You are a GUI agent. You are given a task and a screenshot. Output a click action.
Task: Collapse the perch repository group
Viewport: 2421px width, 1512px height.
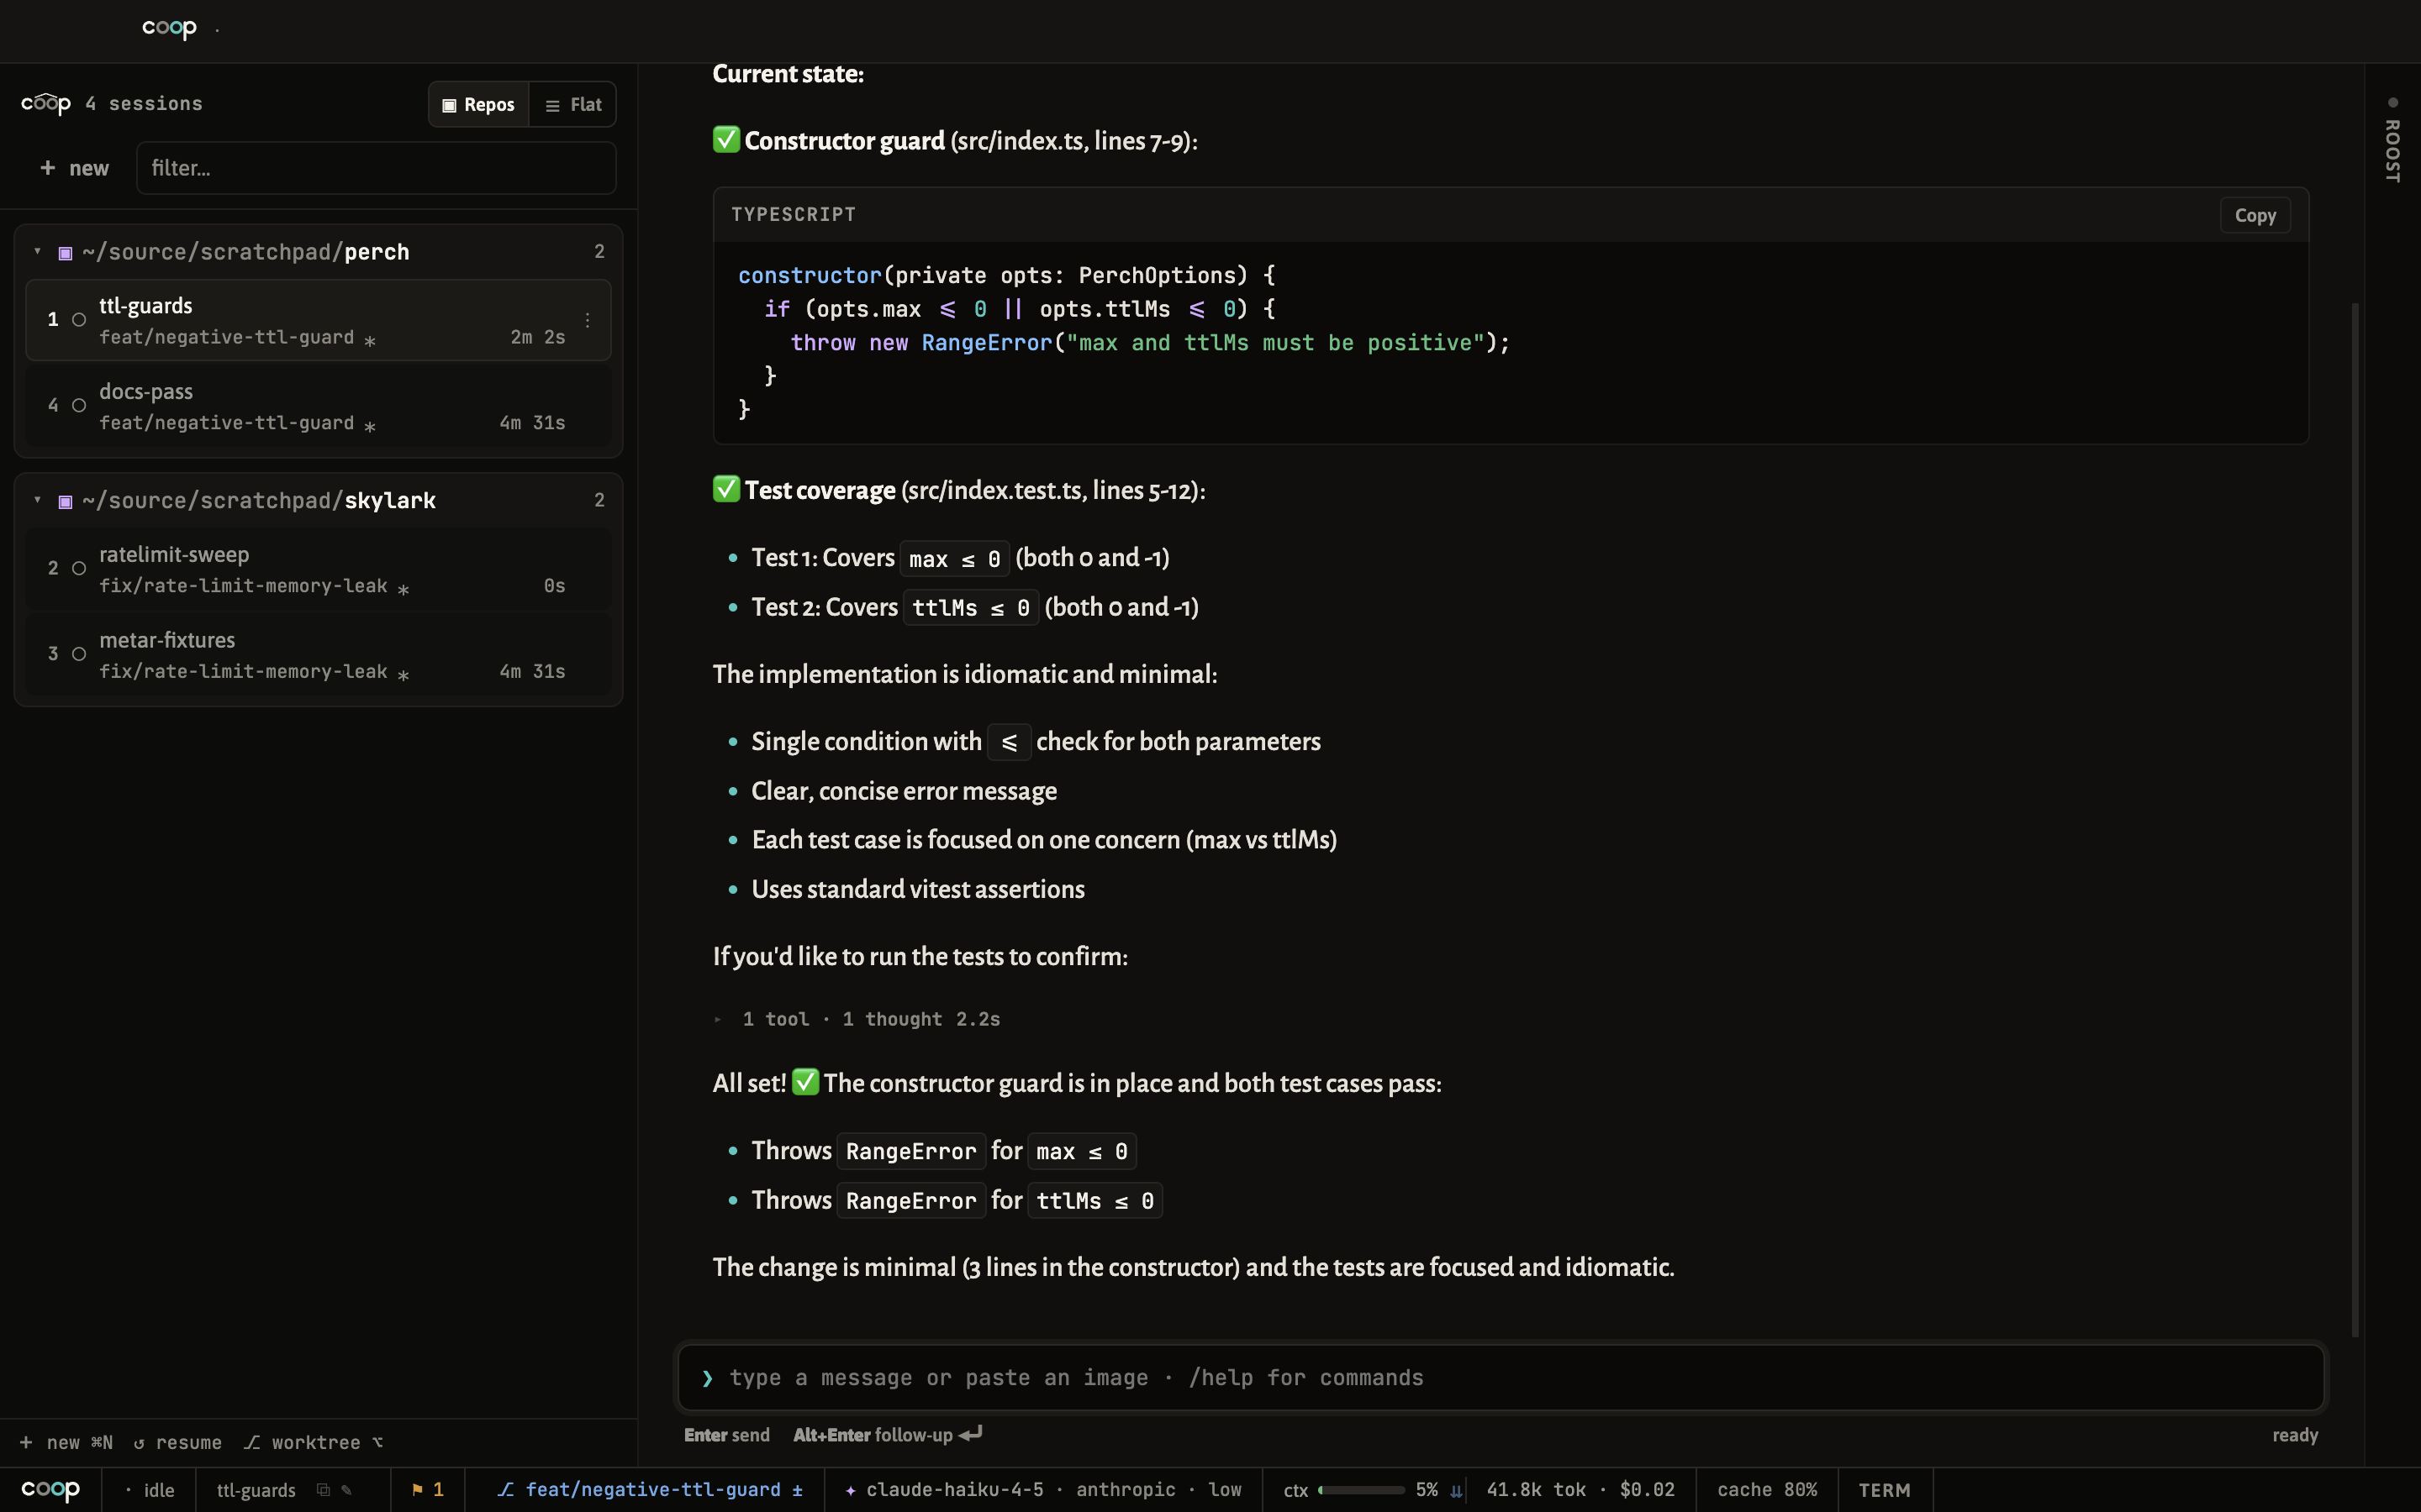38,251
